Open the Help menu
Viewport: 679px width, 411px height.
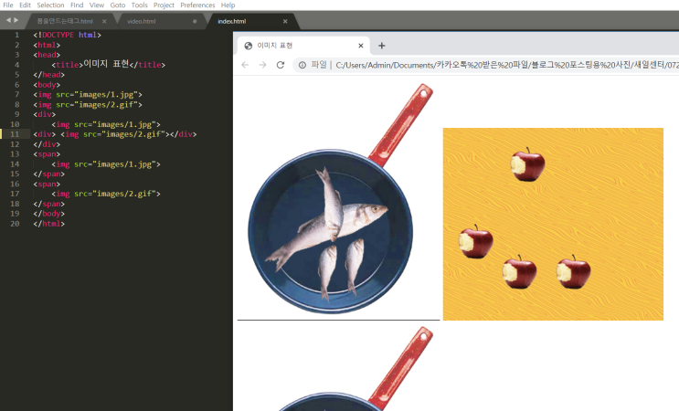pos(228,5)
